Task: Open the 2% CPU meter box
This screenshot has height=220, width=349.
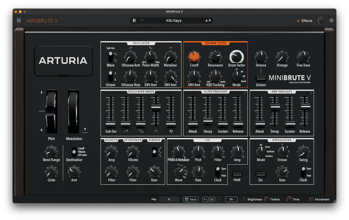Action: coord(231,199)
